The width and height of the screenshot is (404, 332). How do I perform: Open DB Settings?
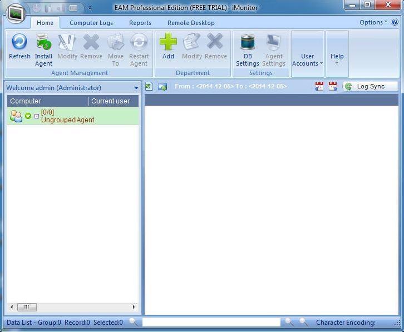click(x=247, y=50)
